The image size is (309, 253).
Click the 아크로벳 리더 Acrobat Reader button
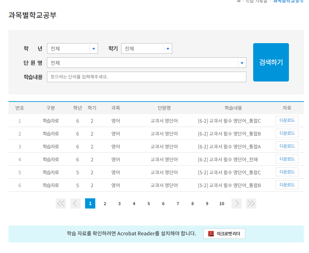tap(224, 234)
